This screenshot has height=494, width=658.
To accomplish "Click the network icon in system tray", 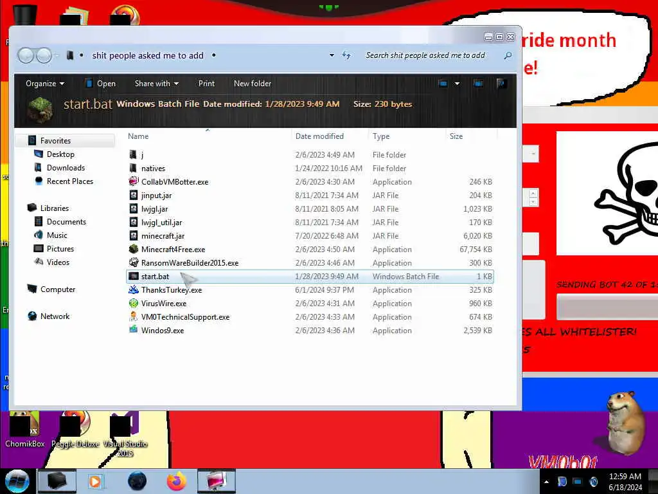I will pos(578,482).
